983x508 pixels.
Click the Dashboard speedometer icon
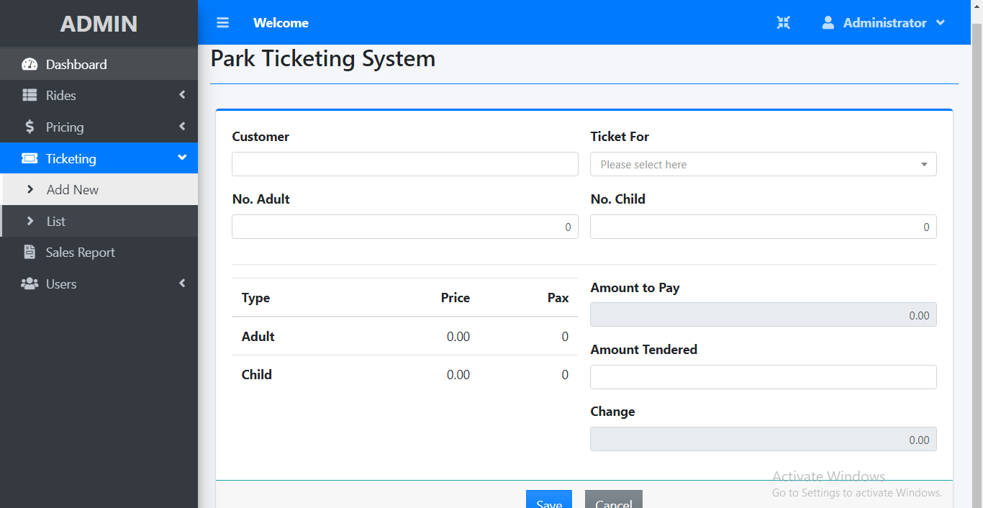tap(30, 64)
